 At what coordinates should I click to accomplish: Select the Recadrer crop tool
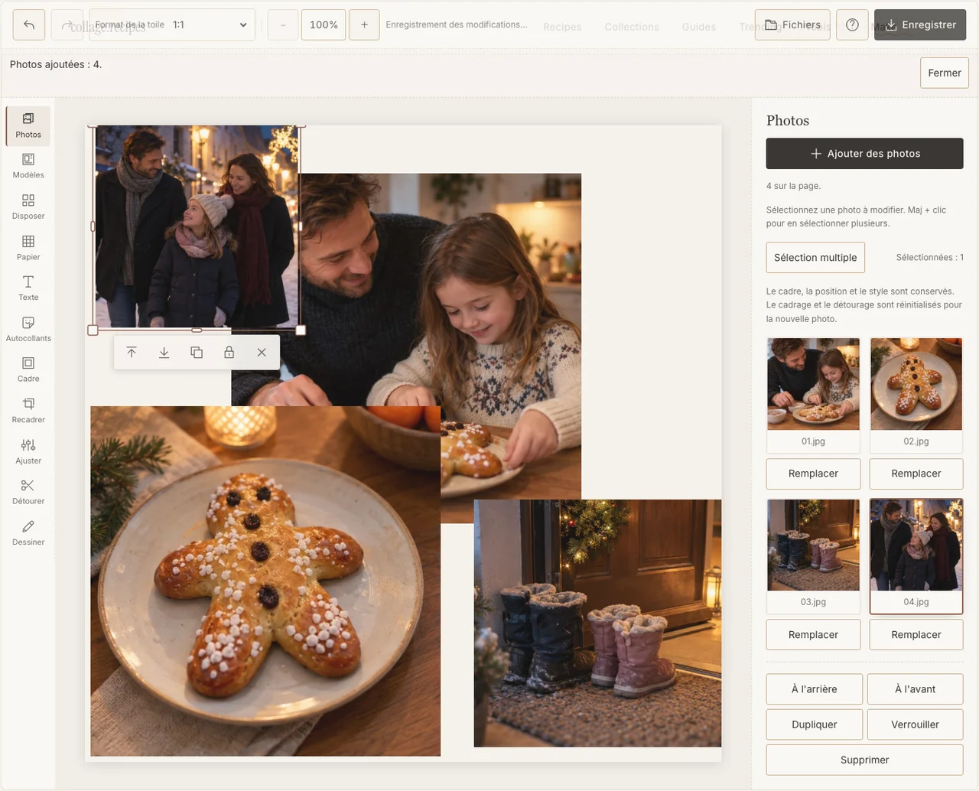[28, 411]
